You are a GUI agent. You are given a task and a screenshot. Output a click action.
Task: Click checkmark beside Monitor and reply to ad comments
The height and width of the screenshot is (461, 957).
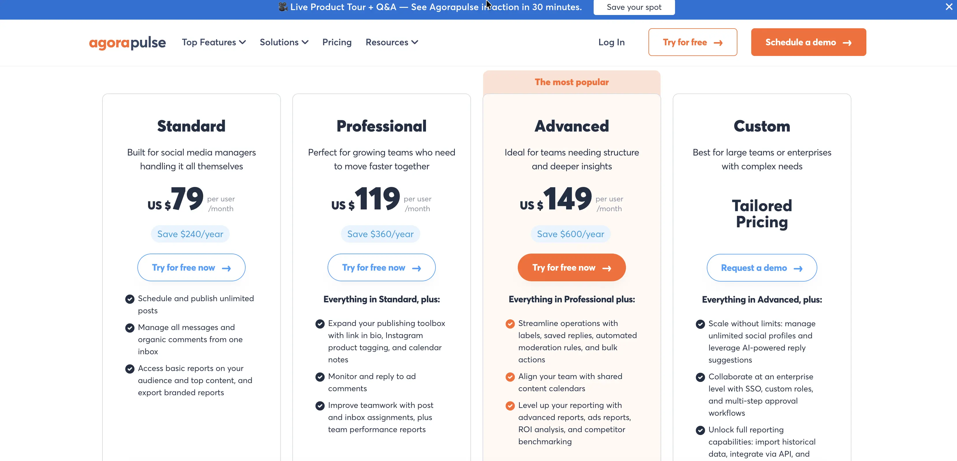320,377
